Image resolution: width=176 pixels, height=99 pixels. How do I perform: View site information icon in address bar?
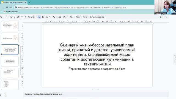pyautogui.click(x=16, y=7)
